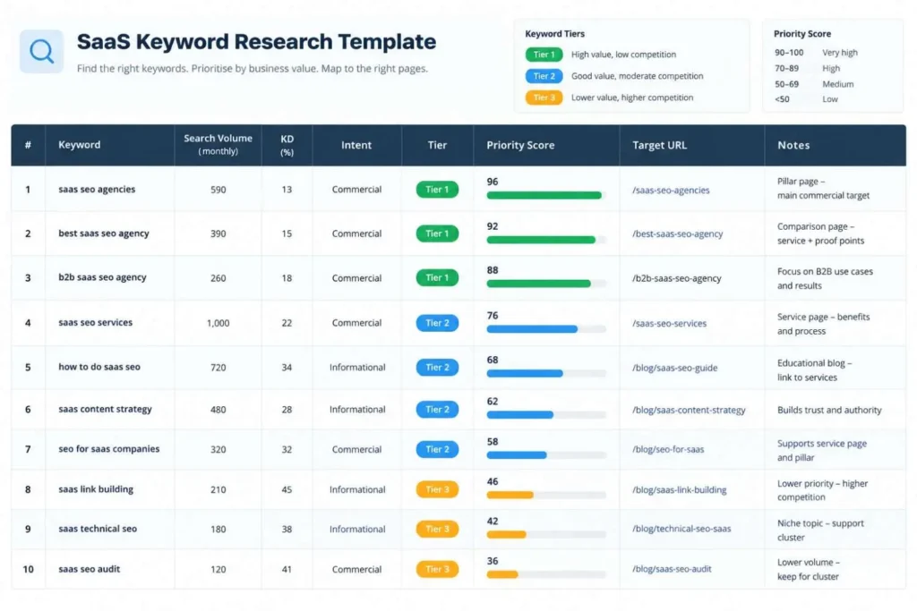
Task: Click the blue Tier 2 legend badge
Action: coord(544,76)
